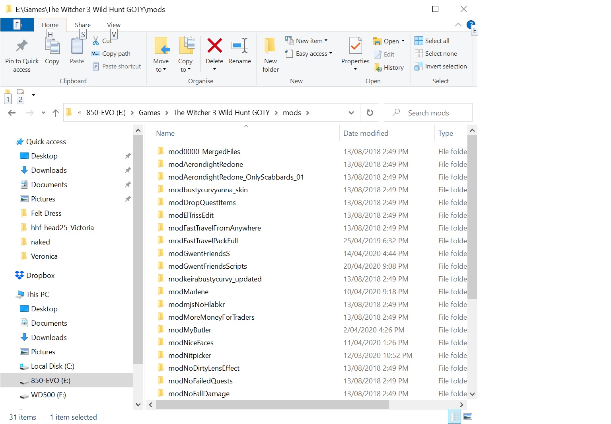Viewport: 611px width, 424px height.
Task: Click the Rename icon
Action: pos(240,45)
